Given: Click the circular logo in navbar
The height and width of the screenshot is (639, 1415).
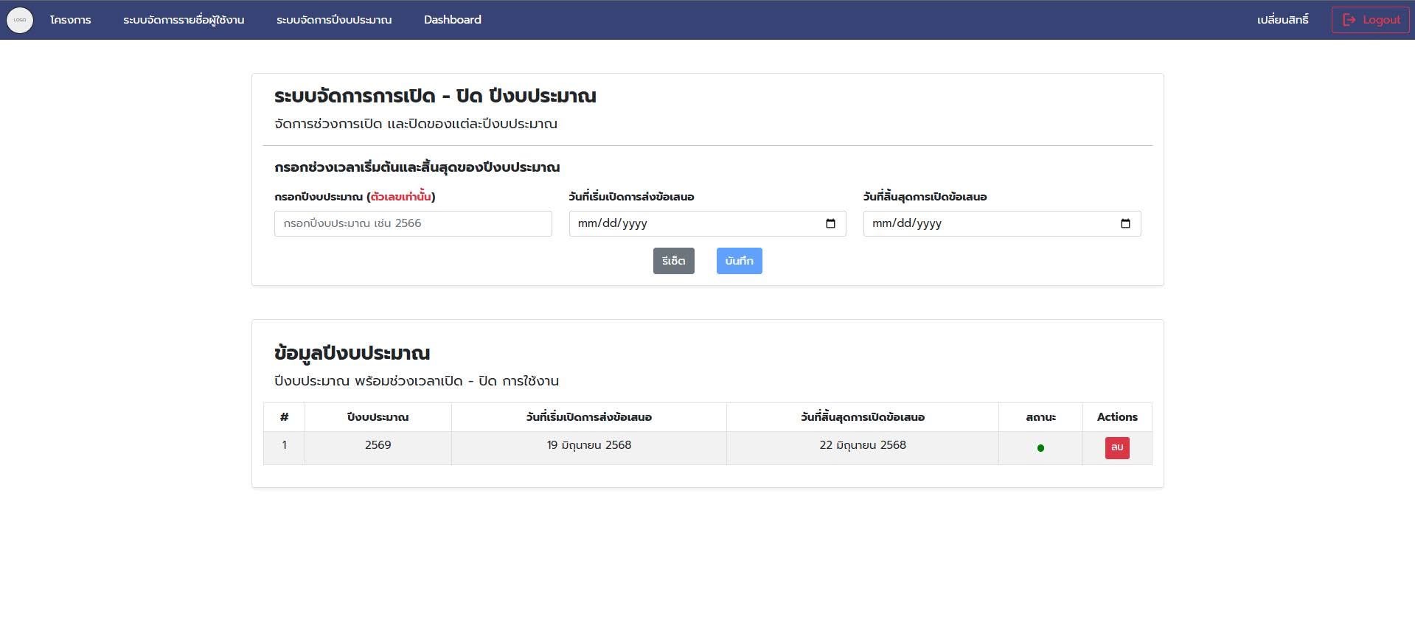Looking at the screenshot, I should [20, 20].
